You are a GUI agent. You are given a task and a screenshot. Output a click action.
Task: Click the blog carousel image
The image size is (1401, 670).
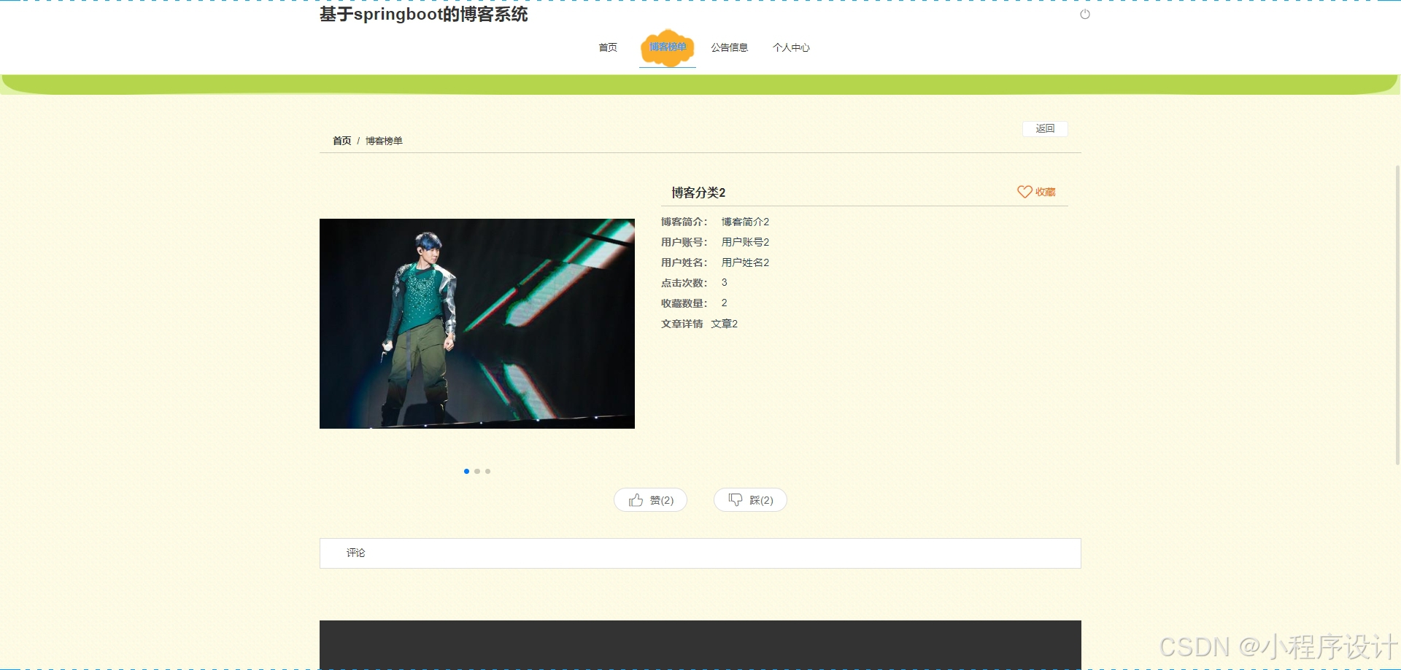[477, 324]
